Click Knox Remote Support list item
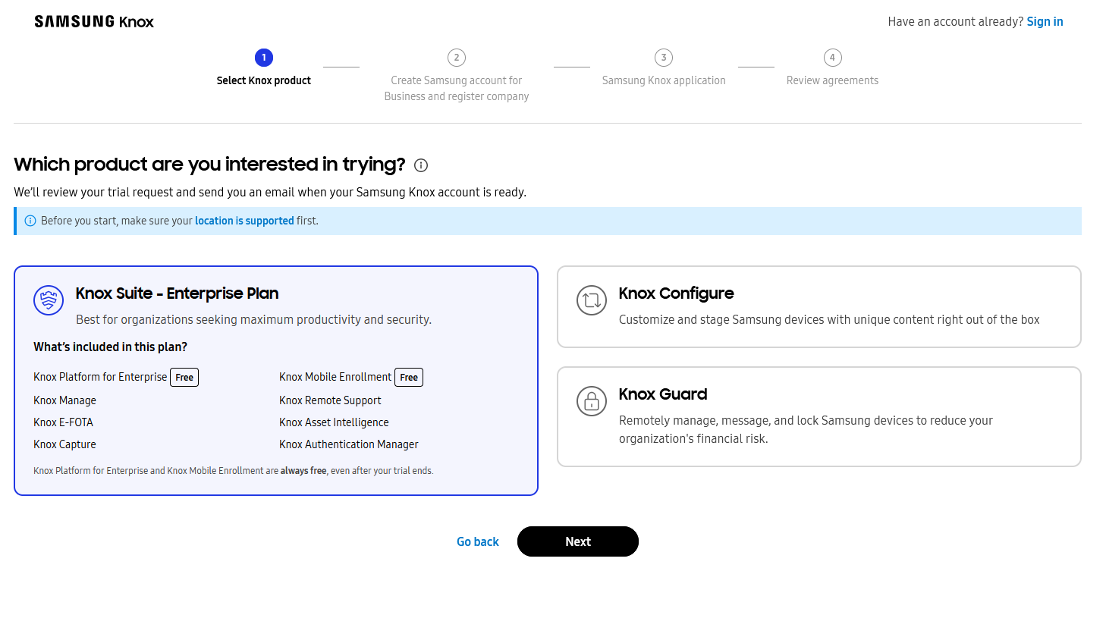Viewport: 1106px width, 637px height. (x=330, y=400)
